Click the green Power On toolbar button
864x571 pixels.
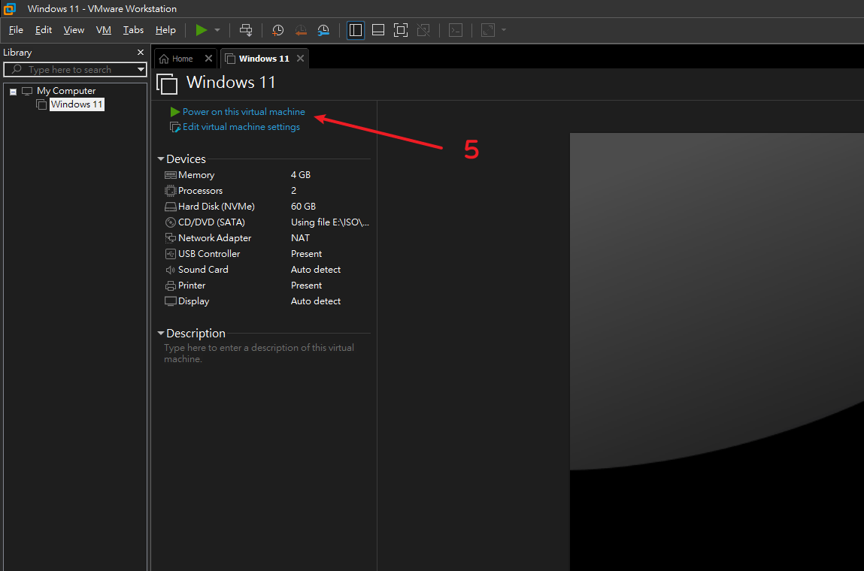pyautogui.click(x=201, y=30)
